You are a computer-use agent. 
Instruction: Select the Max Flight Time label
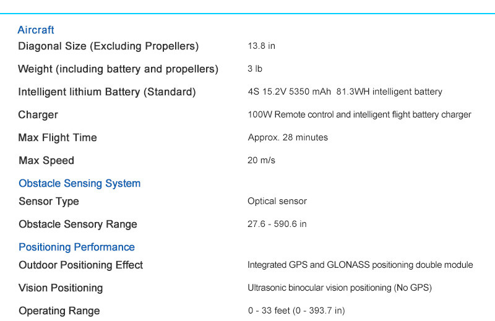point(58,137)
